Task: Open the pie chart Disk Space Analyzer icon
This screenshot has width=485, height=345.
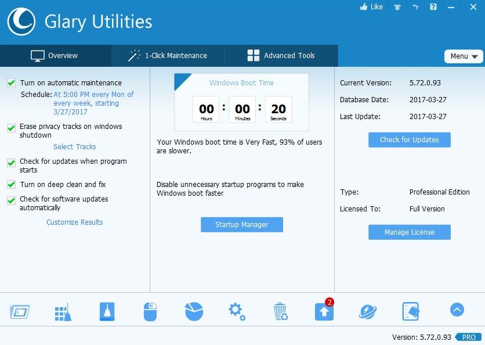Action: point(194,311)
